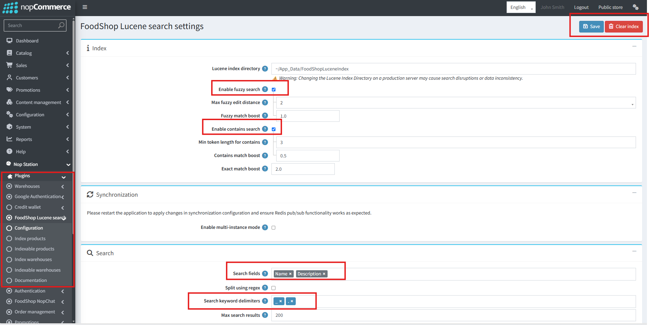Show help for Max fuzzy edit distance

coord(265,102)
